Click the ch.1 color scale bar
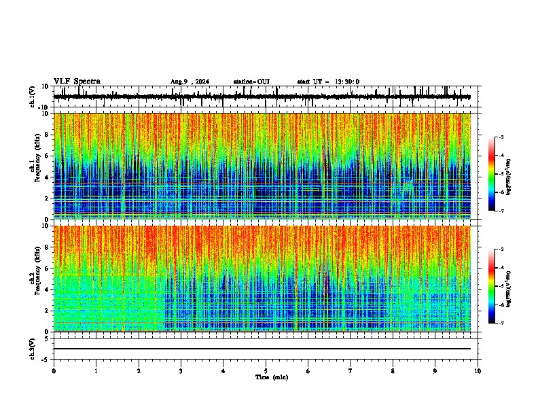 coord(492,174)
